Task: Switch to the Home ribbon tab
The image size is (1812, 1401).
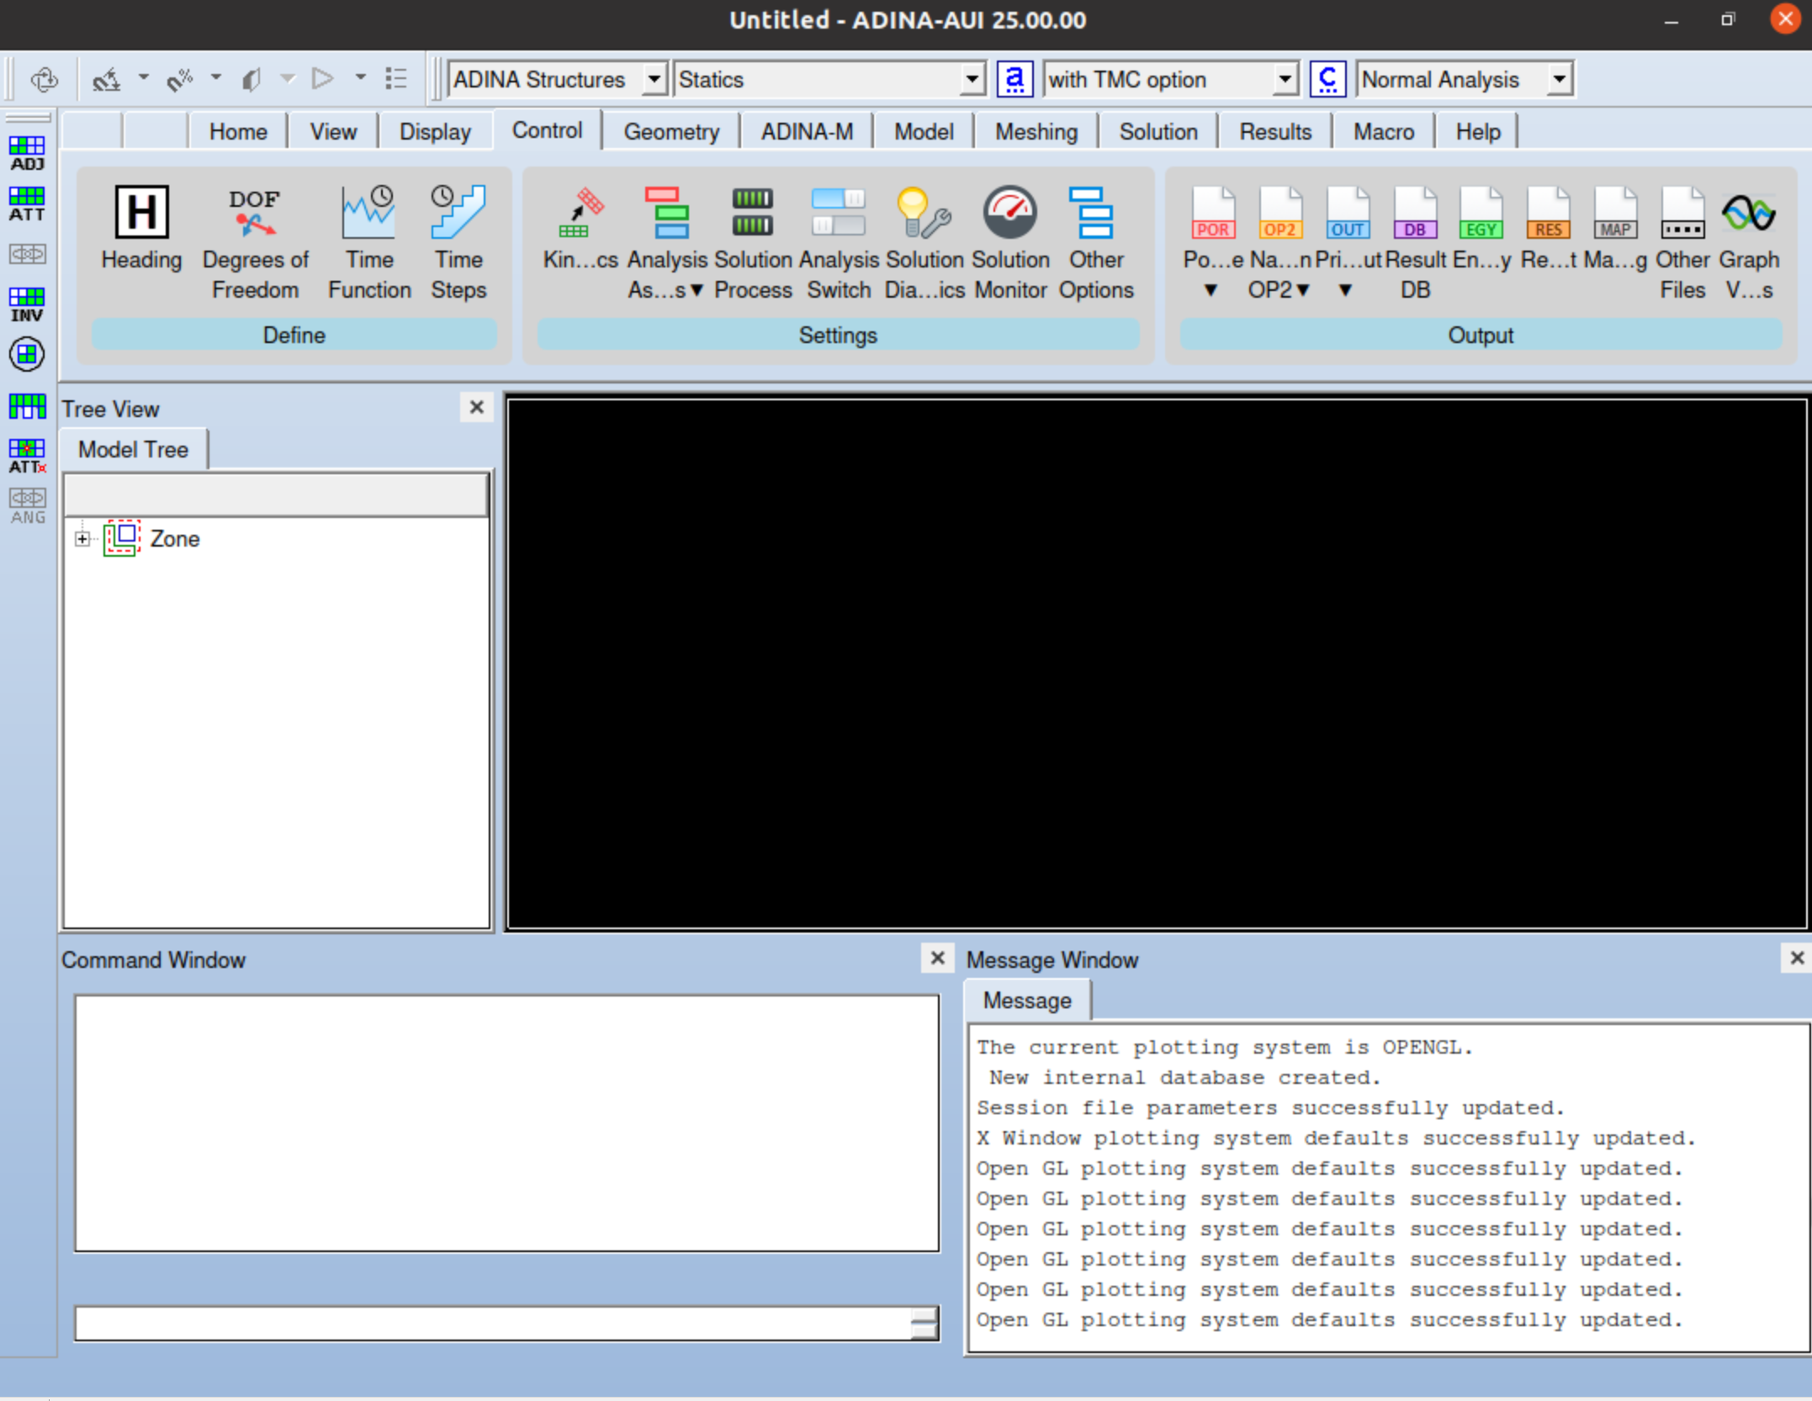Action: [x=238, y=132]
